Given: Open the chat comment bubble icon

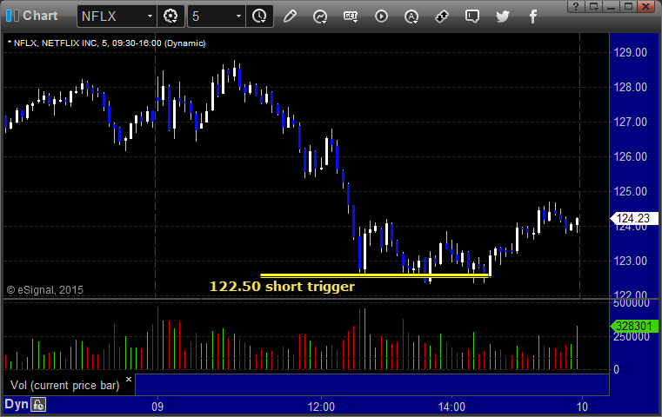Looking at the screenshot, I should tap(472, 17).
